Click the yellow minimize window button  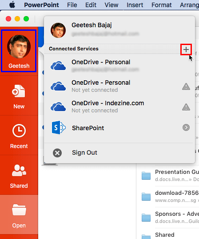[x=17, y=19]
